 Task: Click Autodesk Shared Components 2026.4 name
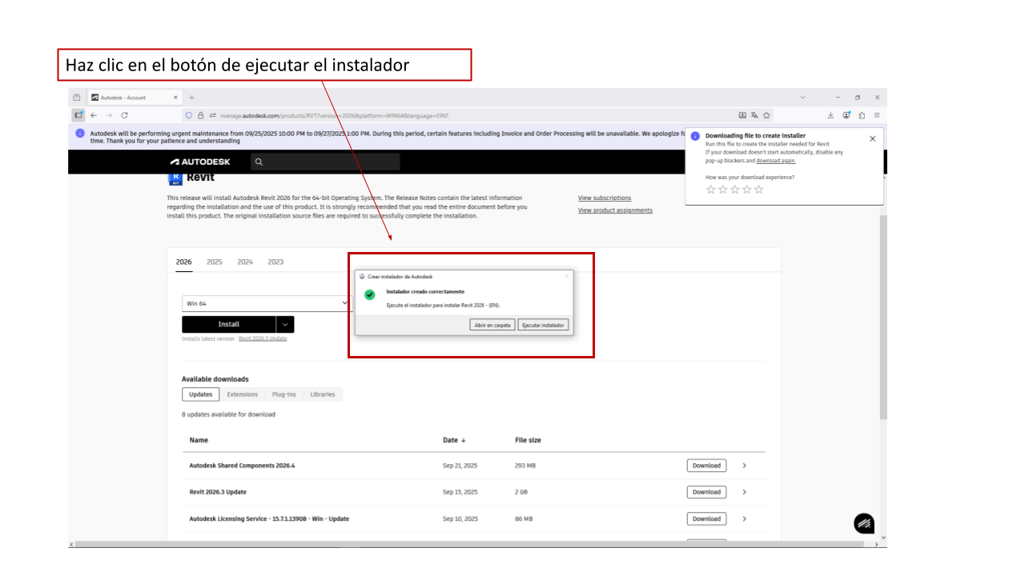click(x=242, y=466)
